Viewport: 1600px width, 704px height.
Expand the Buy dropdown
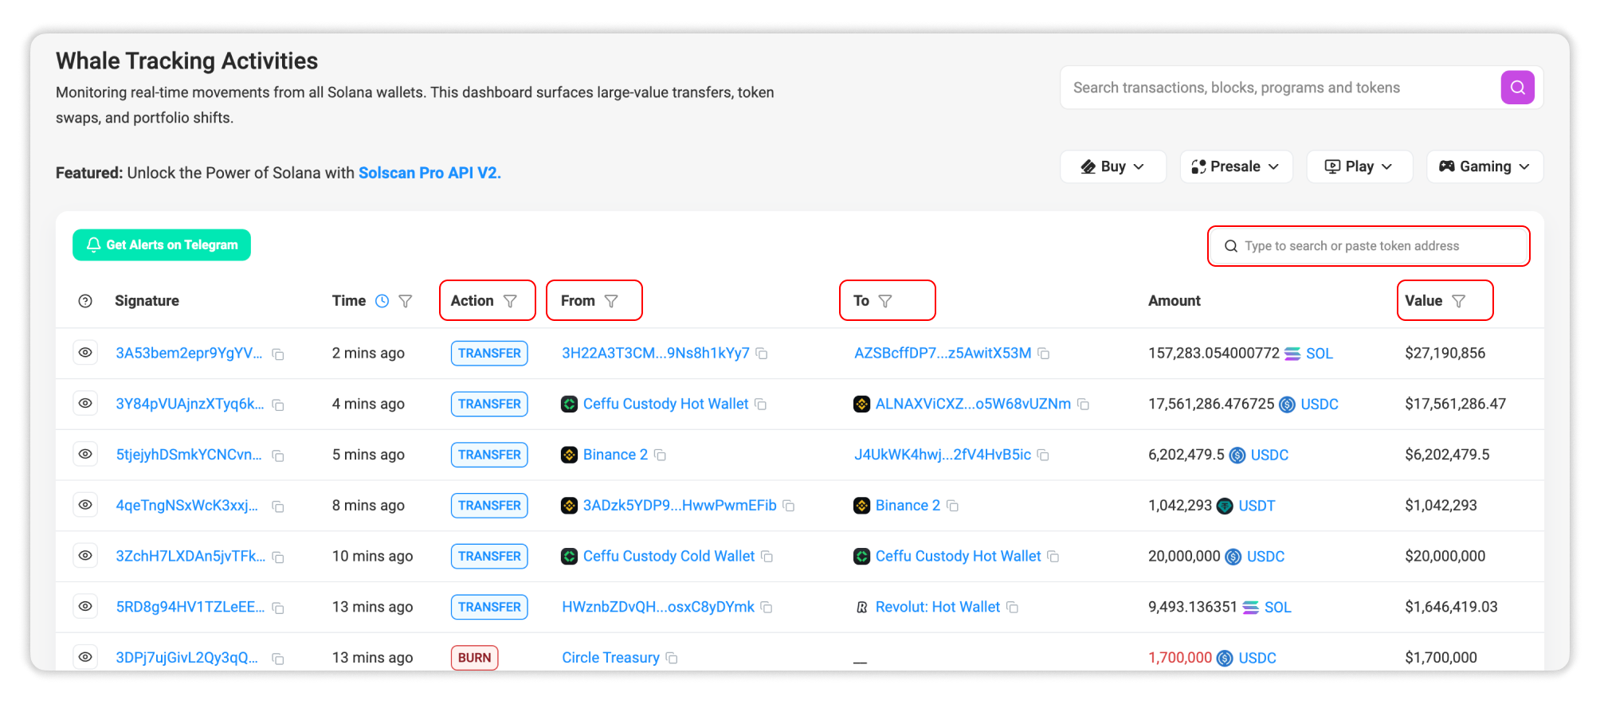click(1112, 166)
